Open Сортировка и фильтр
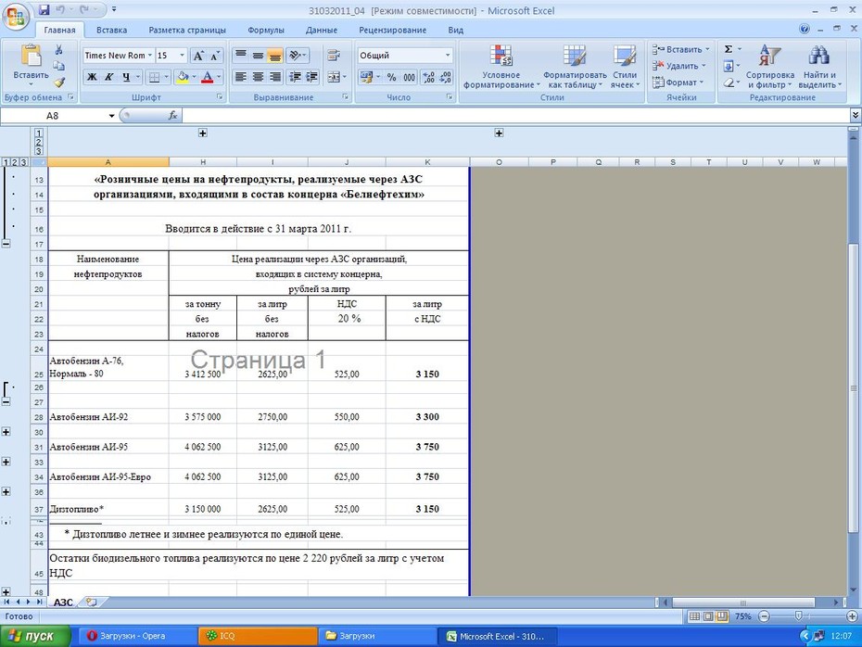The height and width of the screenshot is (647, 862). (769, 66)
